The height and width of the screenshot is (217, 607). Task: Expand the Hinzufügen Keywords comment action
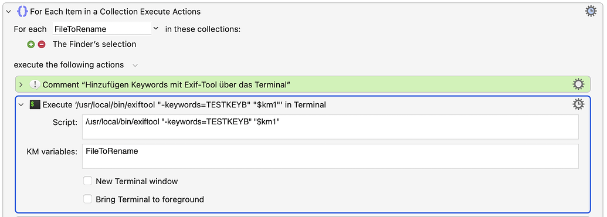pos(21,84)
